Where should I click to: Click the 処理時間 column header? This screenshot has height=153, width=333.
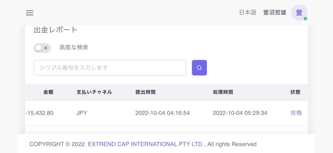tap(223, 92)
